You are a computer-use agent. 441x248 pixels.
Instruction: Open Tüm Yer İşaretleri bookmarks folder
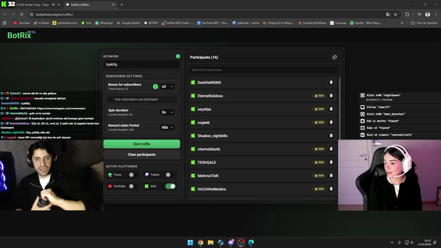(x=424, y=23)
